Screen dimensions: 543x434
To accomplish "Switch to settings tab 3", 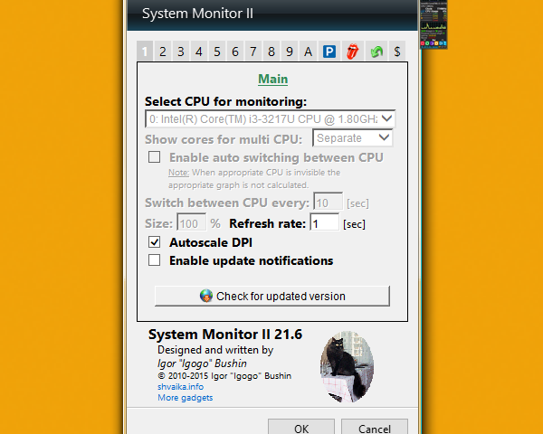I will (x=181, y=52).
